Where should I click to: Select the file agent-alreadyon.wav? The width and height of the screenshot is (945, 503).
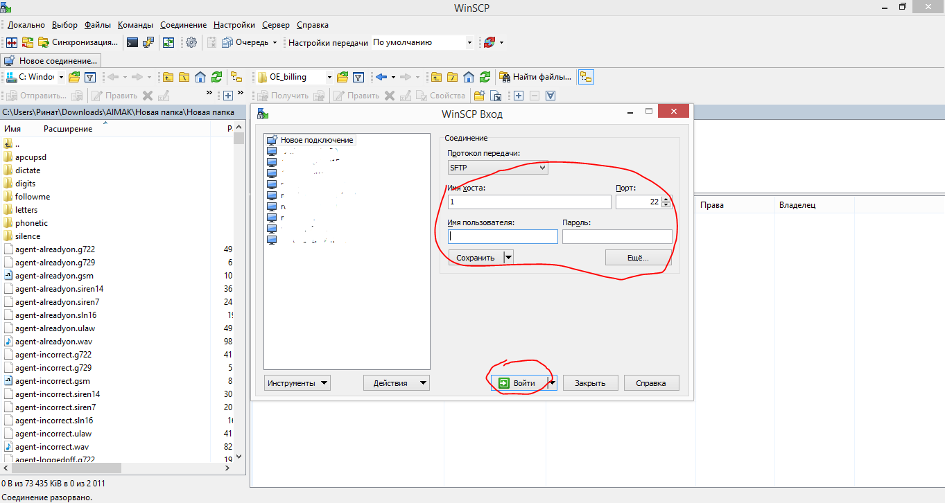[x=53, y=342]
